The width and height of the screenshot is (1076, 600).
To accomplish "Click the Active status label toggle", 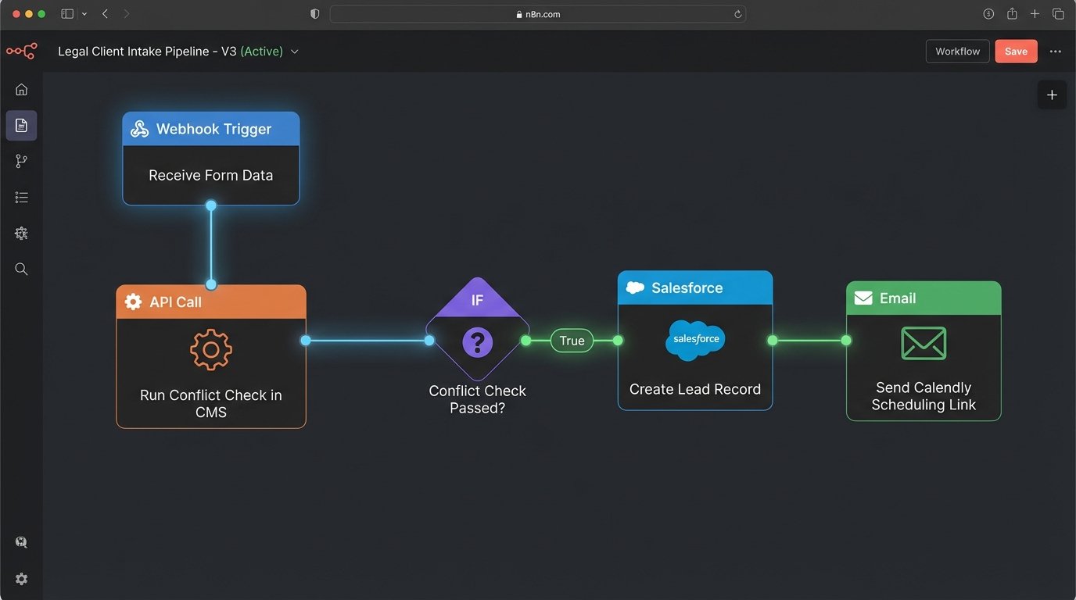I will [x=262, y=51].
